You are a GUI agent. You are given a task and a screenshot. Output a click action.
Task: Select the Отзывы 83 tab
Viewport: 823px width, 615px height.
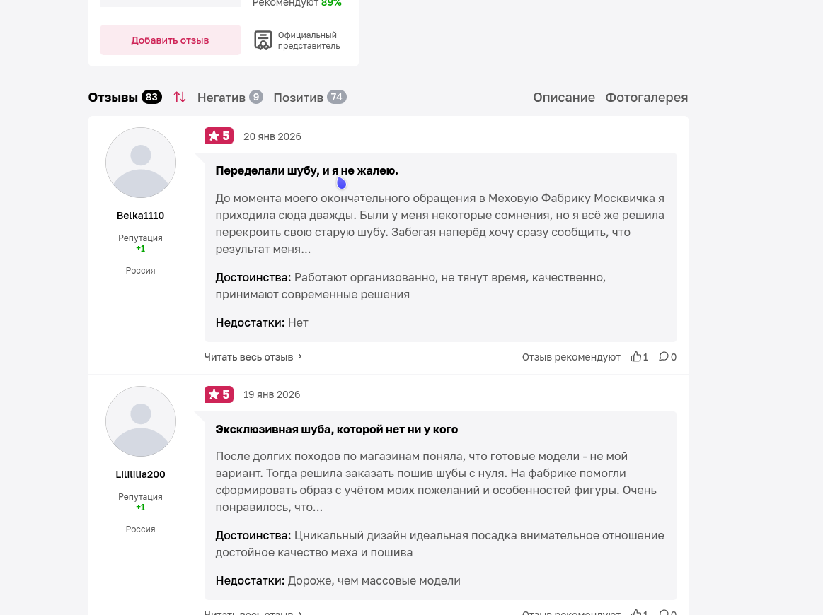pos(125,98)
